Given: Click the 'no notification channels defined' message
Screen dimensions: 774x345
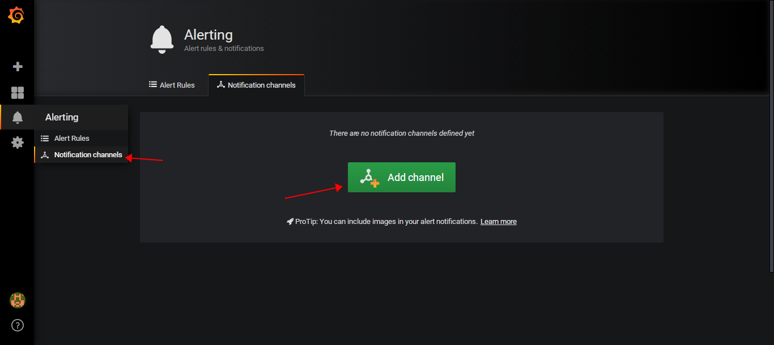Looking at the screenshot, I should [x=402, y=133].
